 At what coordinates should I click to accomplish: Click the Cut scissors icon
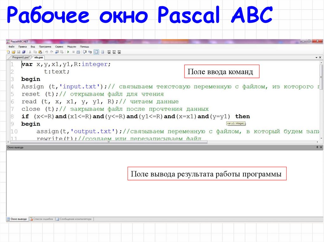point(30,52)
